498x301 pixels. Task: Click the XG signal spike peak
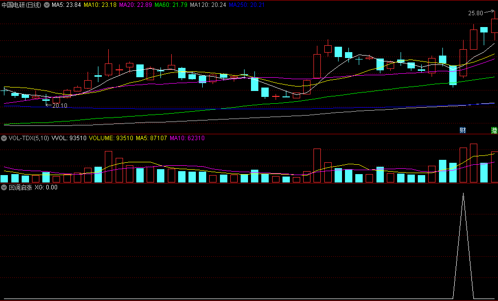(463, 193)
